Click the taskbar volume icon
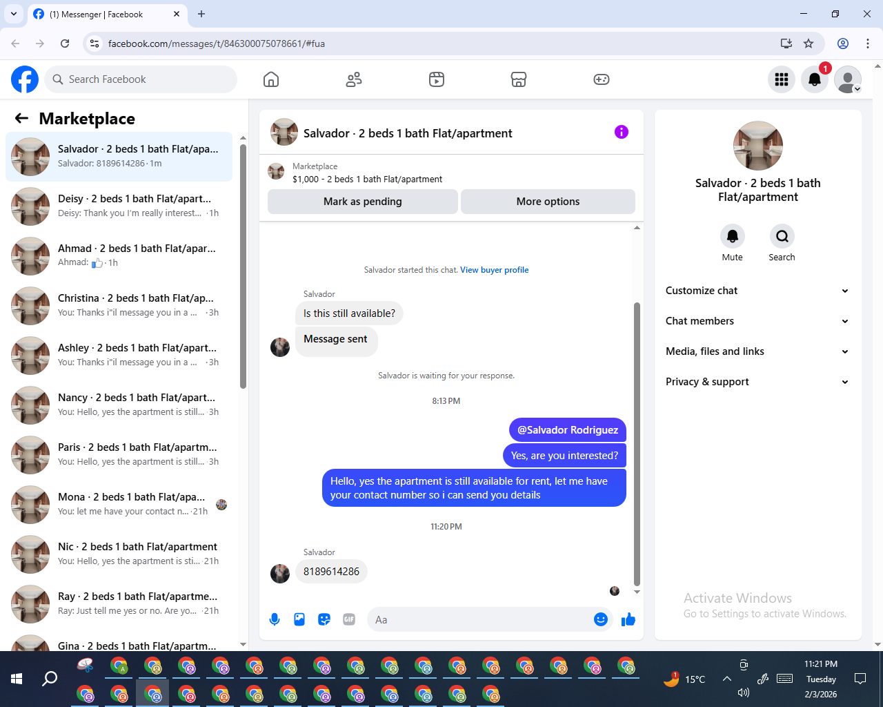The image size is (883, 707). 743,693
